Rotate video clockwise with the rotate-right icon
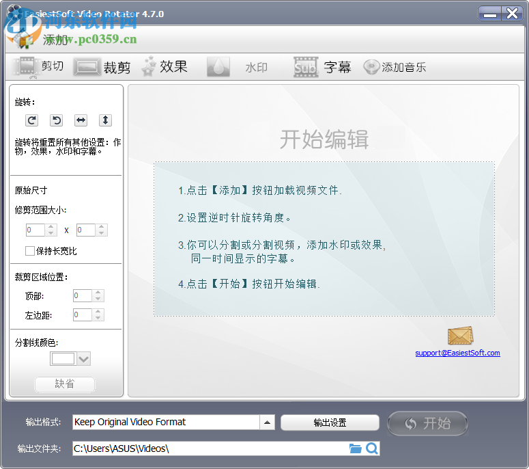This screenshot has width=529, height=469. pyautogui.click(x=31, y=120)
